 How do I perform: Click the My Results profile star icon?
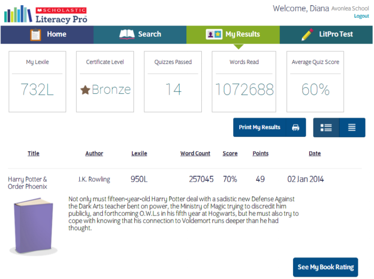click(214, 35)
